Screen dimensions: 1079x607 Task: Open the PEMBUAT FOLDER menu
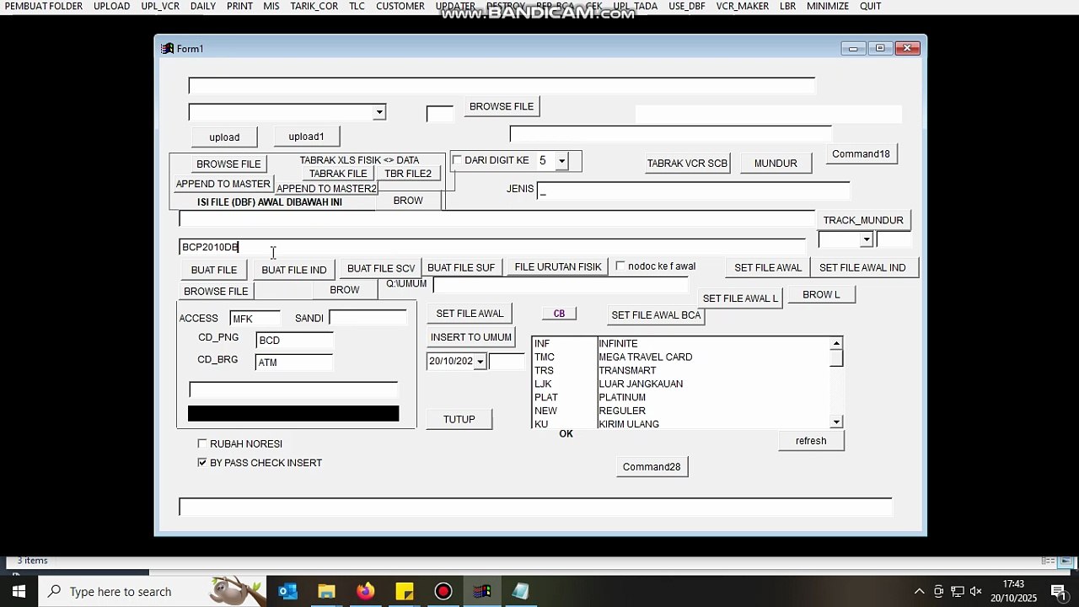[44, 6]
